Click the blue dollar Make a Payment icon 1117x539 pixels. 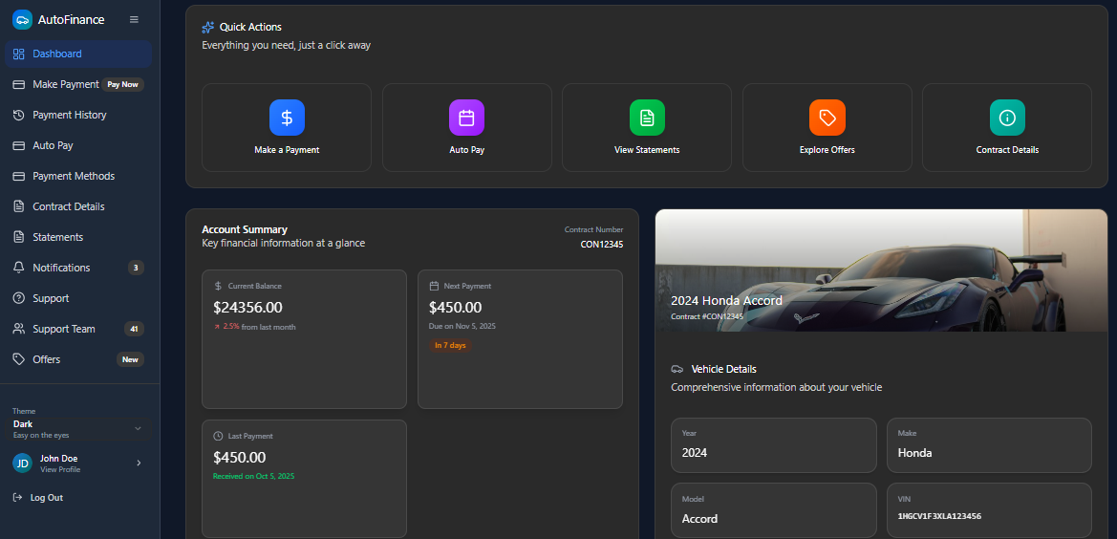[287, 118]
